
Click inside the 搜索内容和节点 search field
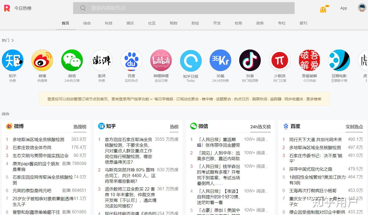click(x=184, y=8)
